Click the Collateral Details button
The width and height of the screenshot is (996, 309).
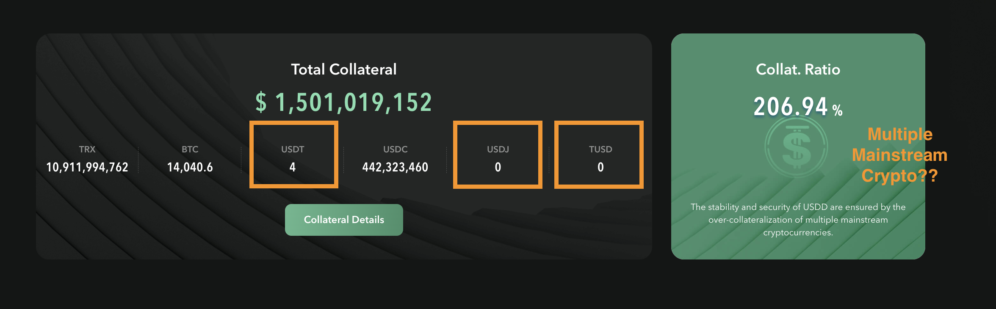coord(344,220)
